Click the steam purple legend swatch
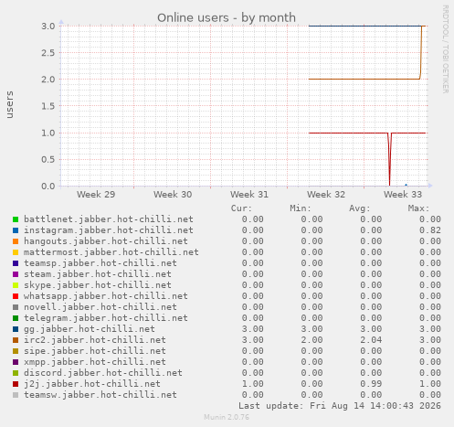The height and width of the screenshot is (427, 454). coord(16,274)
